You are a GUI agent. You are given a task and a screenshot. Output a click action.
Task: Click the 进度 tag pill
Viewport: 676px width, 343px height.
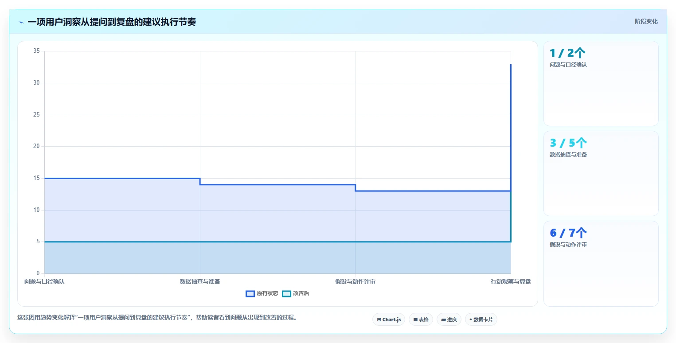tap(449, 320)
